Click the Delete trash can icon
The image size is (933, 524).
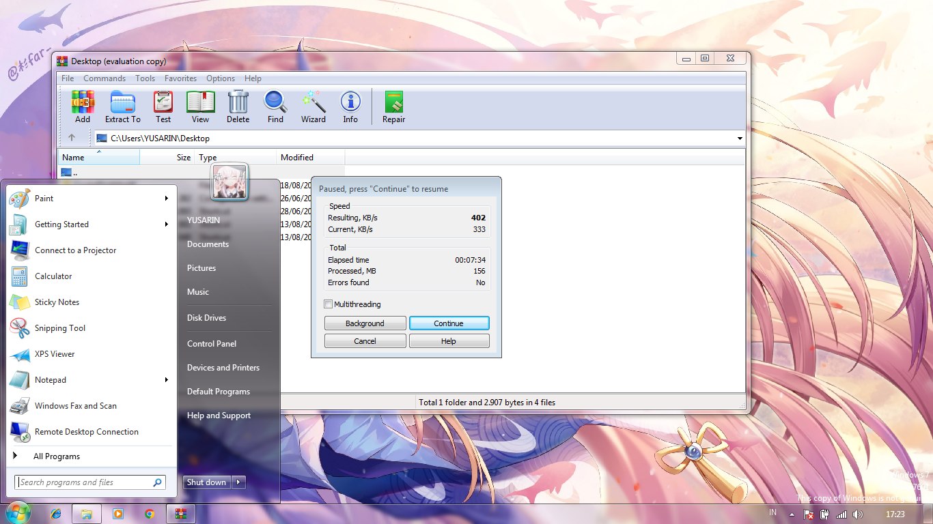point(238,102)
